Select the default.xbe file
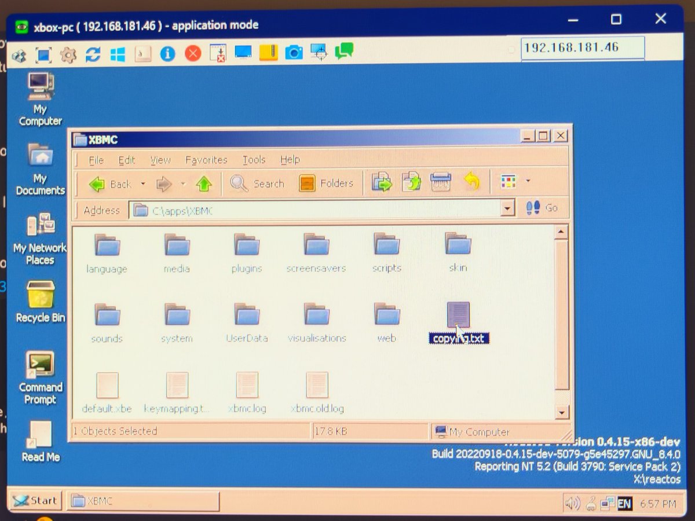 pos(107,393)
